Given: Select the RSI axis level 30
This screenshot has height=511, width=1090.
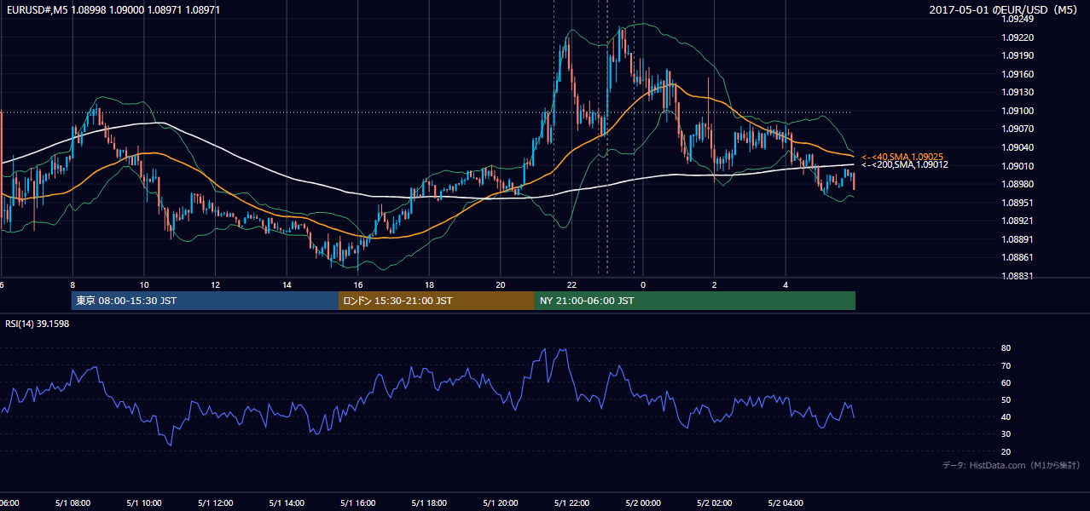Looking at the screenshot, I should coord(1006,434).
